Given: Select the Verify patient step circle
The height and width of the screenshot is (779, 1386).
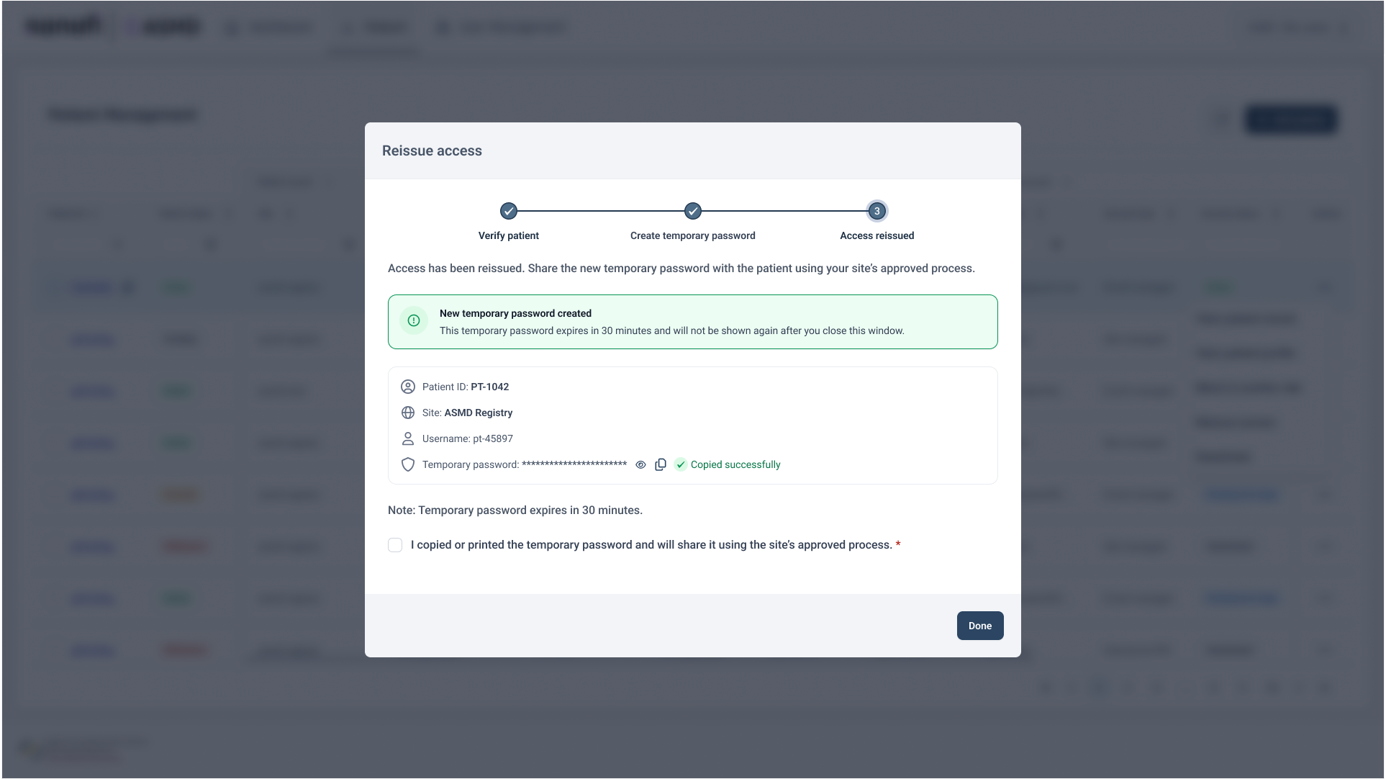Looking at the screenshot, I should coord(509,211).
